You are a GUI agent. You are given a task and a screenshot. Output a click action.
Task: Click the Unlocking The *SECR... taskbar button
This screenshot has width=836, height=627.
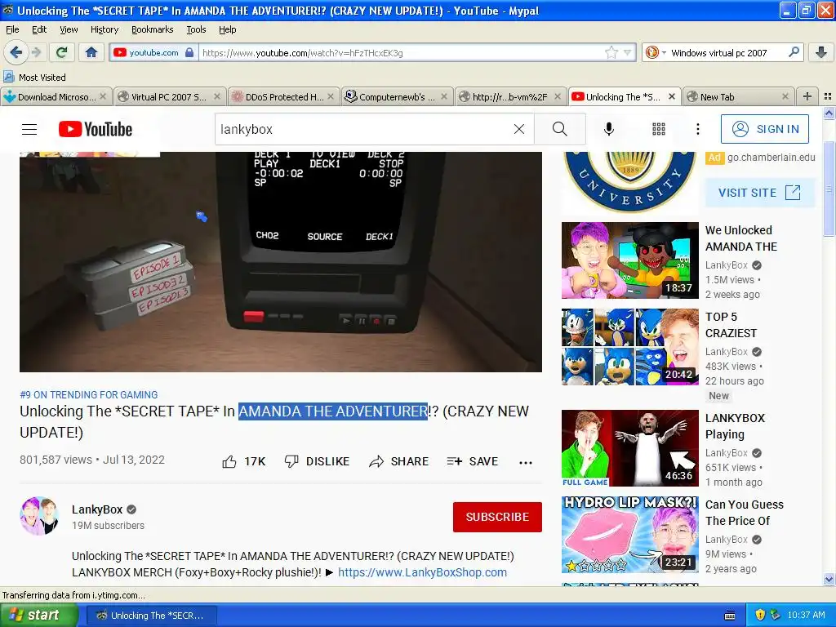pos(152,616)
